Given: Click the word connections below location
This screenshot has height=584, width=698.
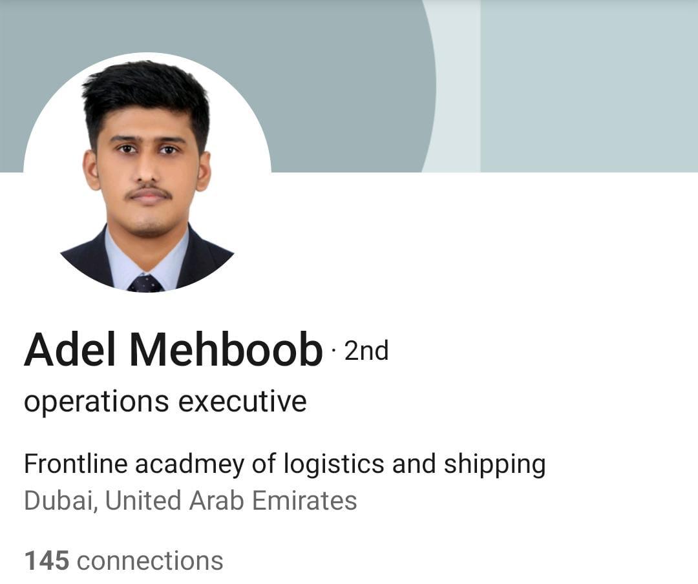Looking at the screenshot, I should pos(150,561).
